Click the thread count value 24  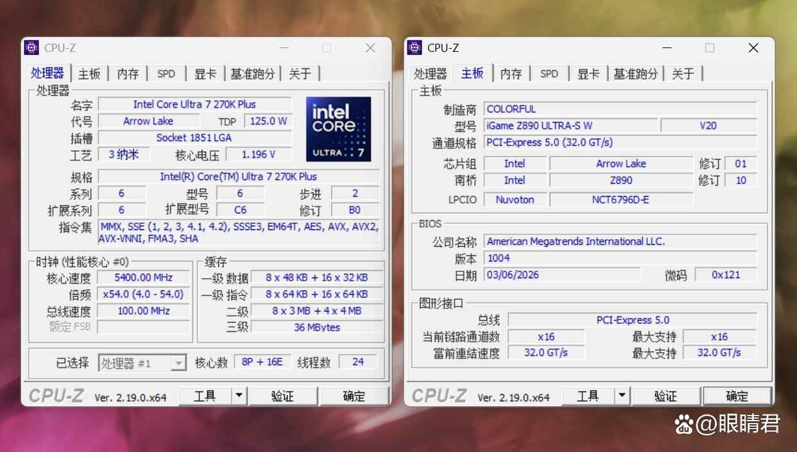358,362
